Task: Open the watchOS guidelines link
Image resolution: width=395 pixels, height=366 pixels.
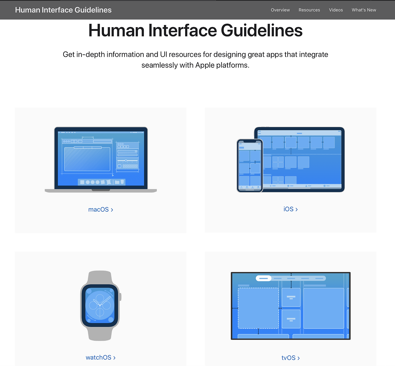Action: coord(101,357)
